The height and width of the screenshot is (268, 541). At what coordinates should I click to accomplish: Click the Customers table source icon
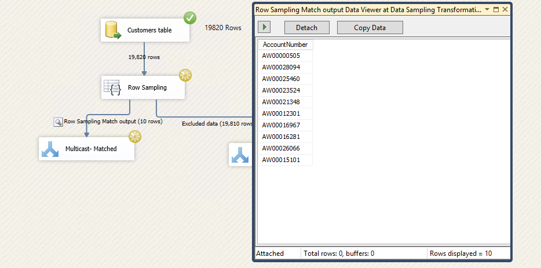click(112, 30)
